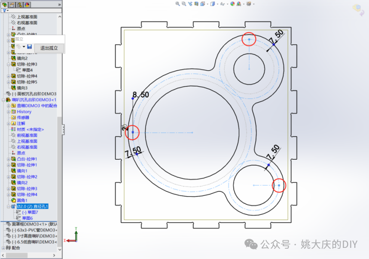Expand the manager tabs with the double chevron
Viewport: 369px width, 259px height.
59,4
